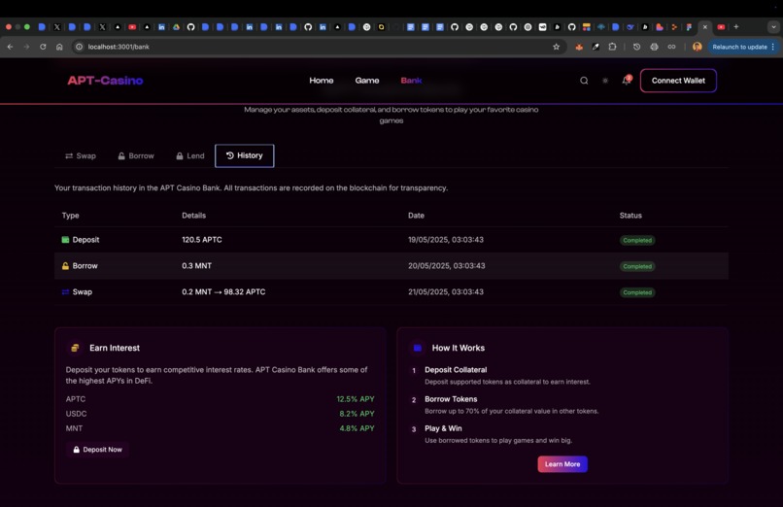This screenshot has height=507, width=783.
Task: Reload the page with the refresh icon
Action: coord(43,47)
